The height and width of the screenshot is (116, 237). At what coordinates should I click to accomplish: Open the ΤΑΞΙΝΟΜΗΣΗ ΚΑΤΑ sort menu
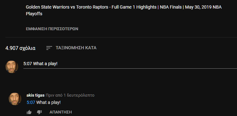point(71,48)
